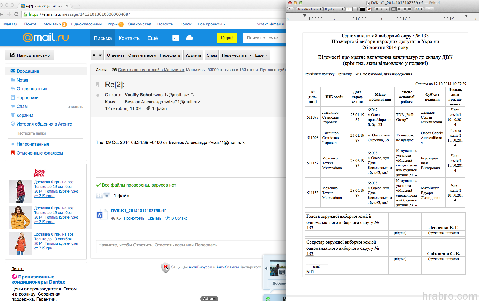Switch attachments to thumbnail grid view
Viewport: 479px width, 301px height.
coord(99,196)
